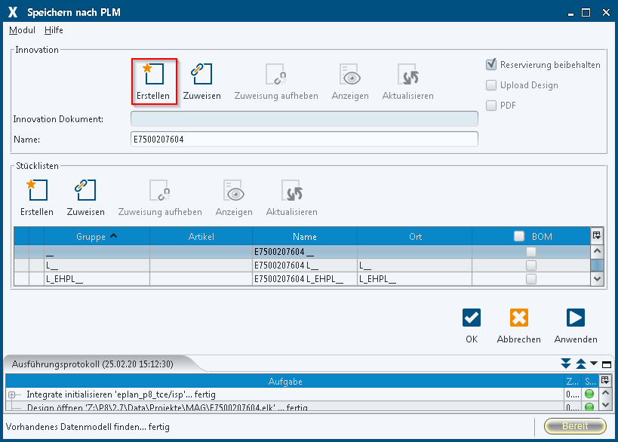Image resolution: width=618 pixels, height=442 pixels.
Task: Click Zuweisen icon in Stücklisten section
Action: tap(85, 190)
